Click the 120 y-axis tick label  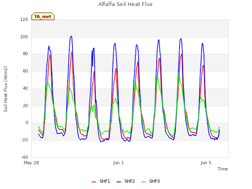pyautogui.click(x=24, y=19)
